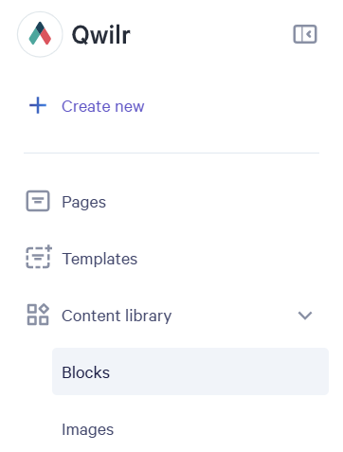
Task: Select the Content library label
Action: point(117,316)
